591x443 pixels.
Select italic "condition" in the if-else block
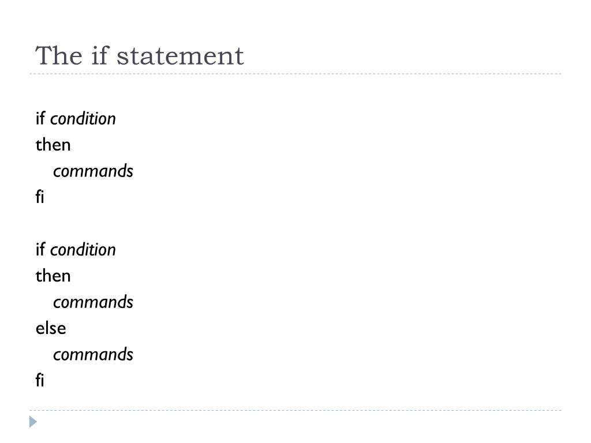pyautogui.click(x=83, y=250)
